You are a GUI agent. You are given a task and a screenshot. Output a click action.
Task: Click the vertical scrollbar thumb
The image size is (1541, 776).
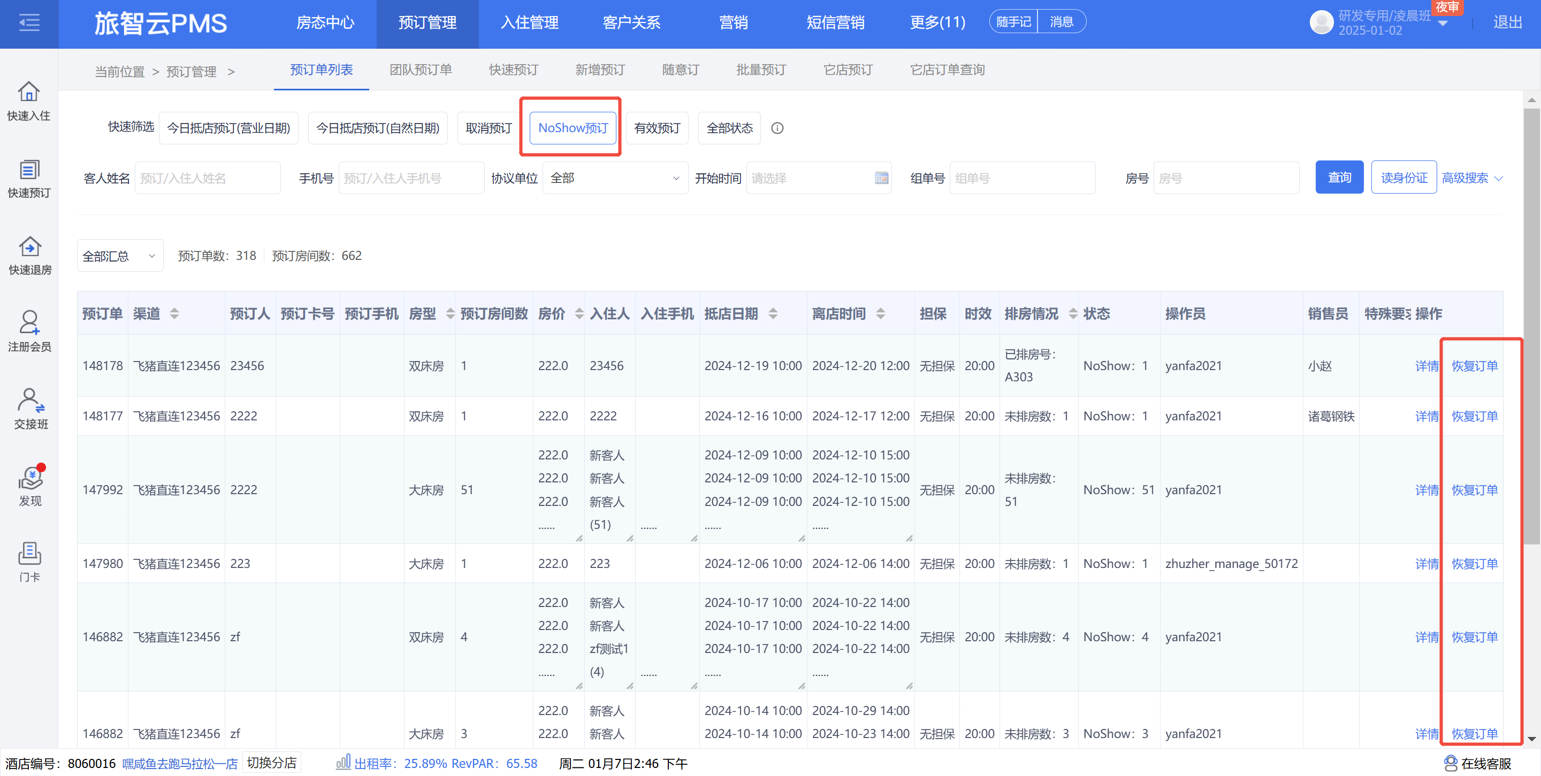click(x=1531, y=326)
